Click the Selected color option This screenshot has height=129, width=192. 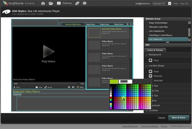158,80
